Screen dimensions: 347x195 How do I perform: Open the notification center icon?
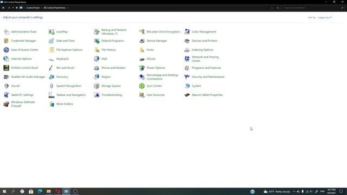coord(341,191)
